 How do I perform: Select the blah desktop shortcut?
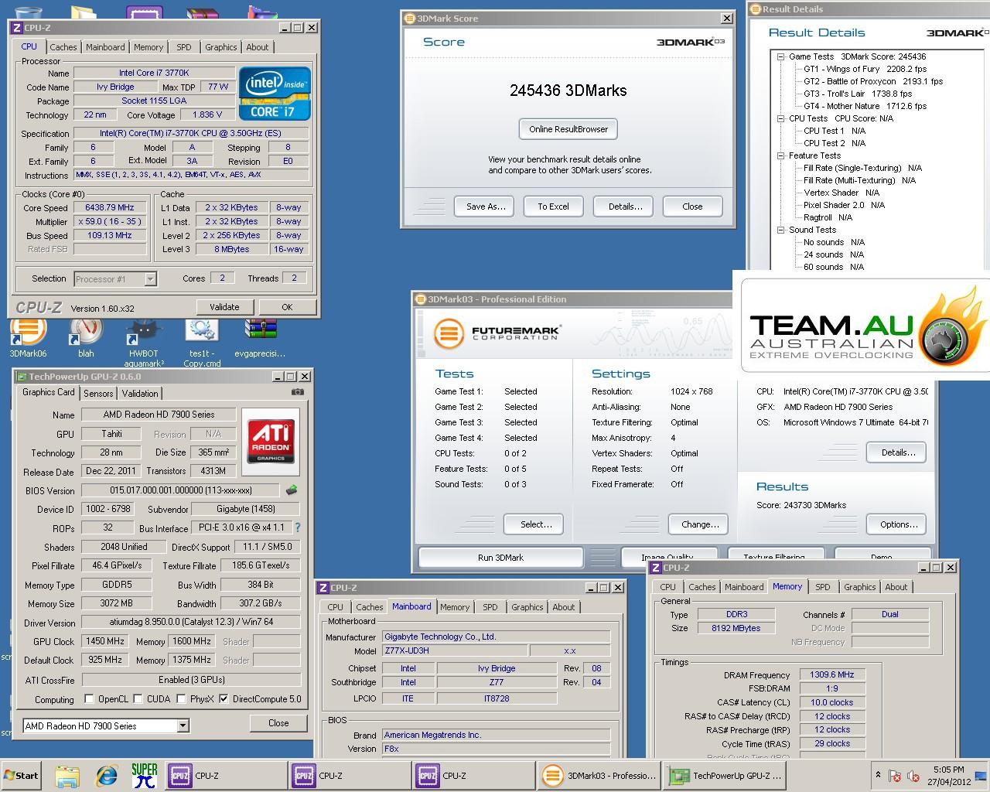tap(86, 337)
